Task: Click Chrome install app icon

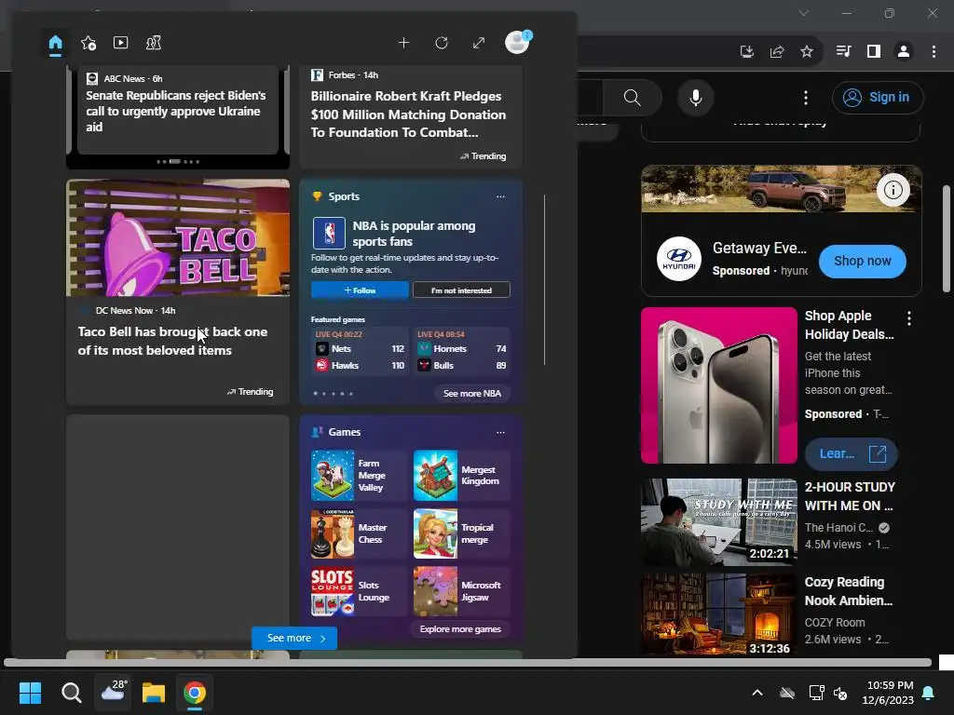Action: [746, 52]
